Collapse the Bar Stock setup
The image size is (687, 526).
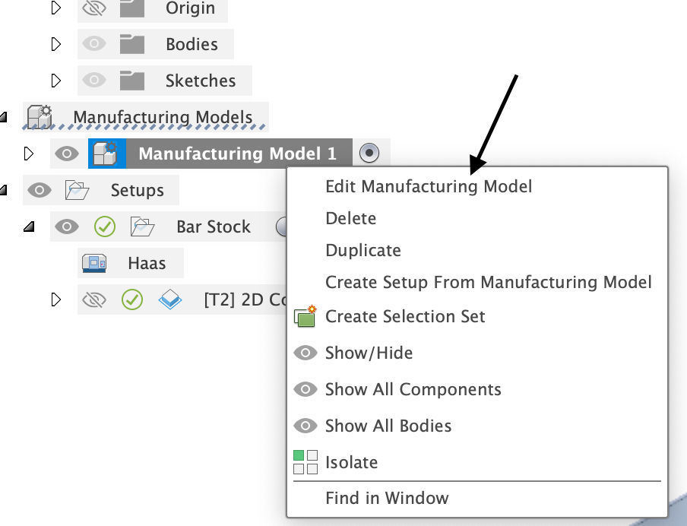(x=29, y=226)
